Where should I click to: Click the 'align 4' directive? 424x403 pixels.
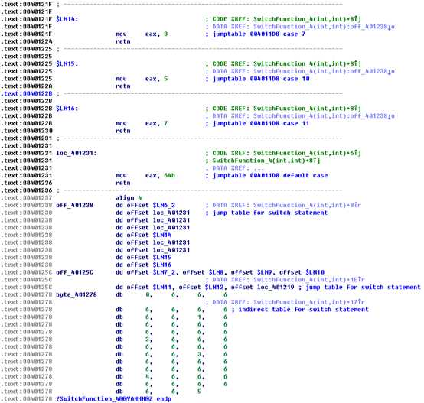point(129,198)
